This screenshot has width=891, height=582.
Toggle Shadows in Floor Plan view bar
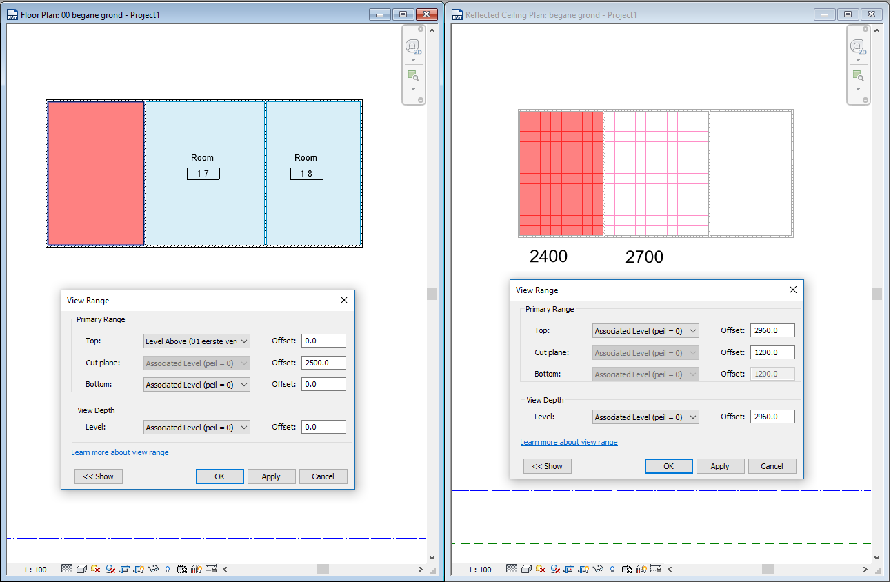(x=110, y=569)
